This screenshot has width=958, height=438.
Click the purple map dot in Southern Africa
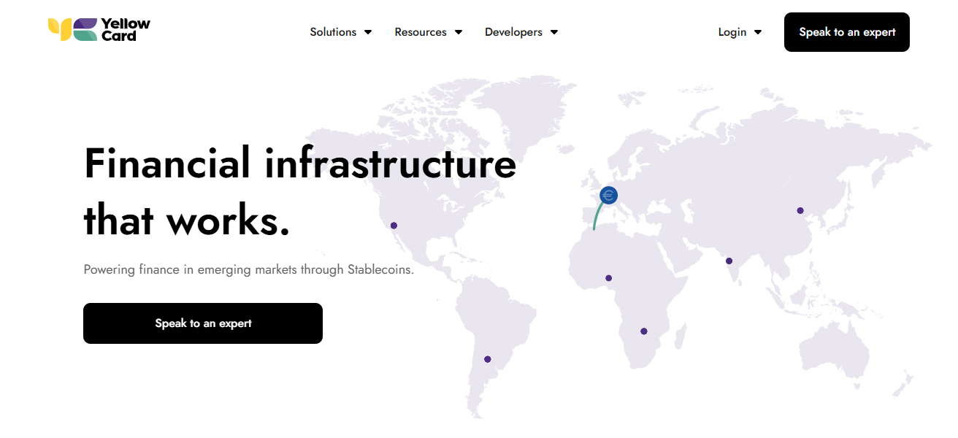[x=644, y=331]
